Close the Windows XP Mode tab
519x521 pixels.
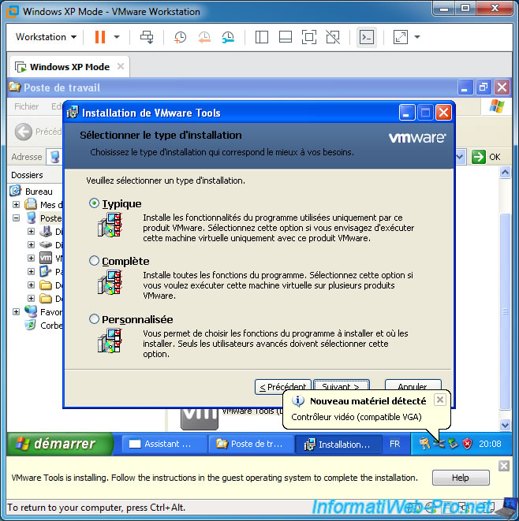pos(121,66)
